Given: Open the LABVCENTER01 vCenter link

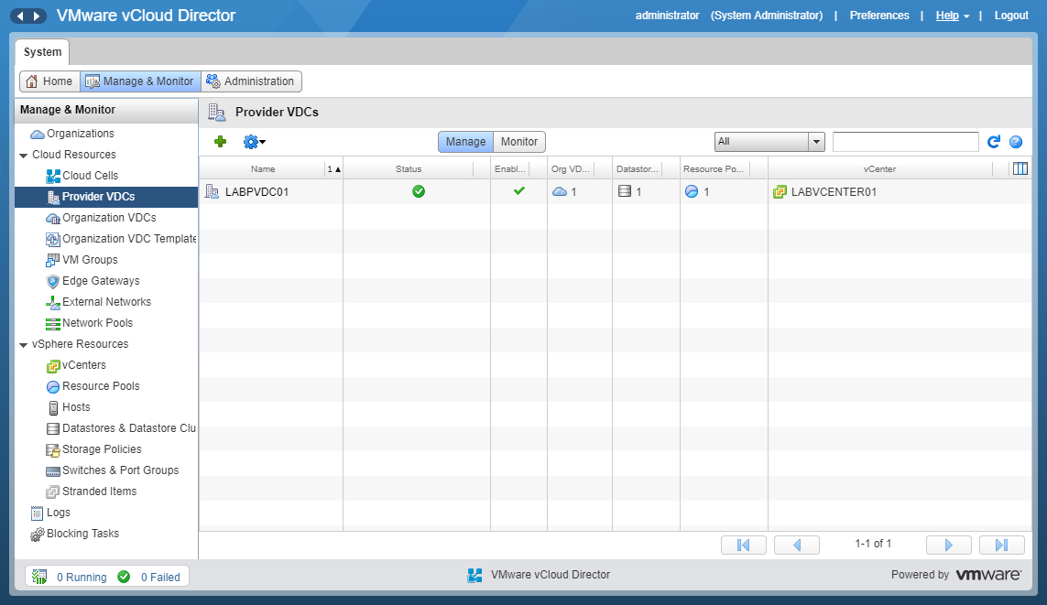Looking at the screenshot, I should point(833,192).
